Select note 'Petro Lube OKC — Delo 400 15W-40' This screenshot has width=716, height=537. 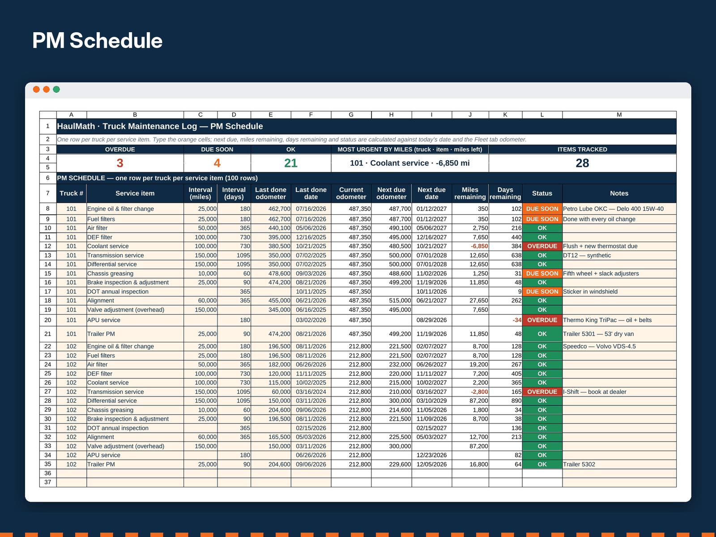pyautogui.click(x=619, y=209)
